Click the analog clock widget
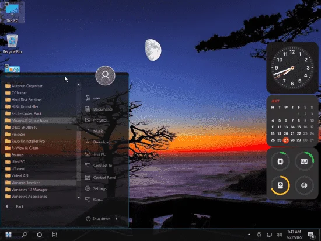 pyautogui.click(x=292, y=67)
